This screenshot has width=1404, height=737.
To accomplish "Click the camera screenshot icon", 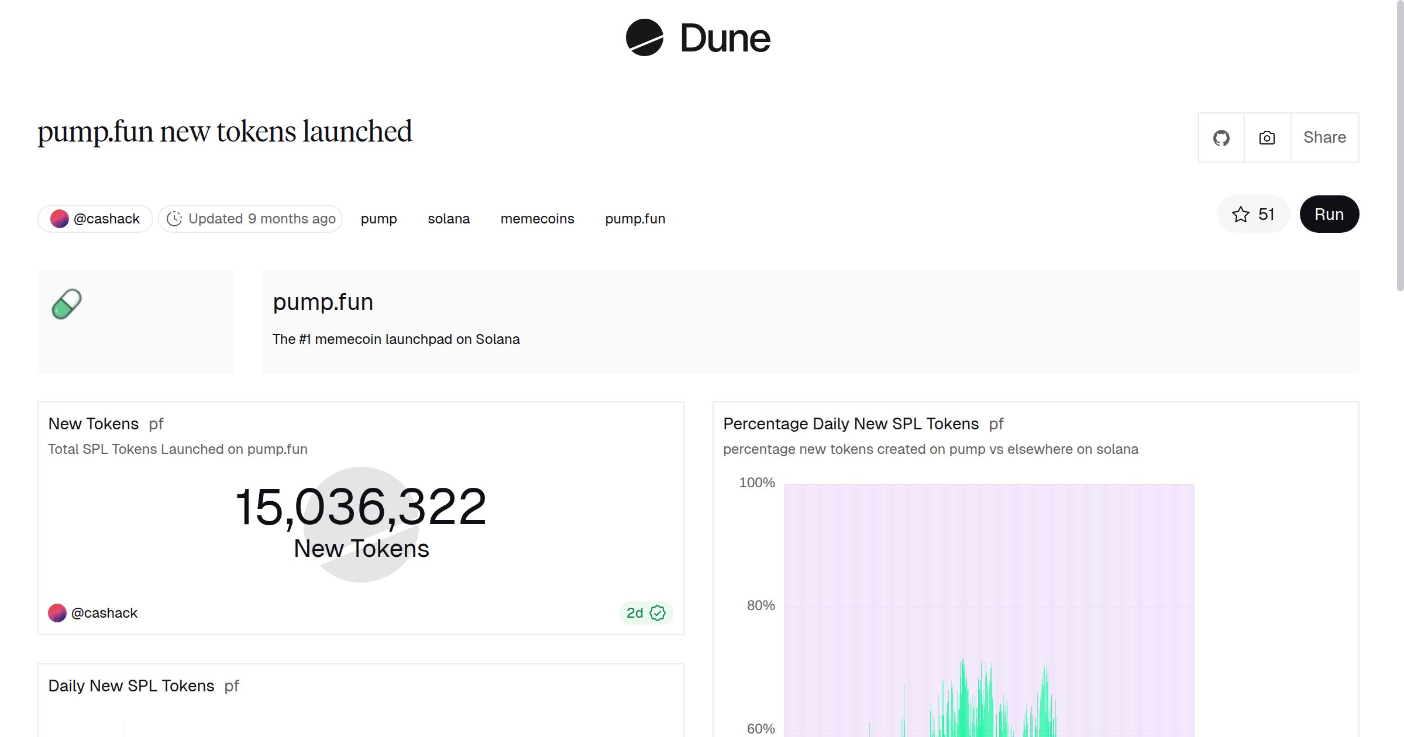I will pos(1267,137).
